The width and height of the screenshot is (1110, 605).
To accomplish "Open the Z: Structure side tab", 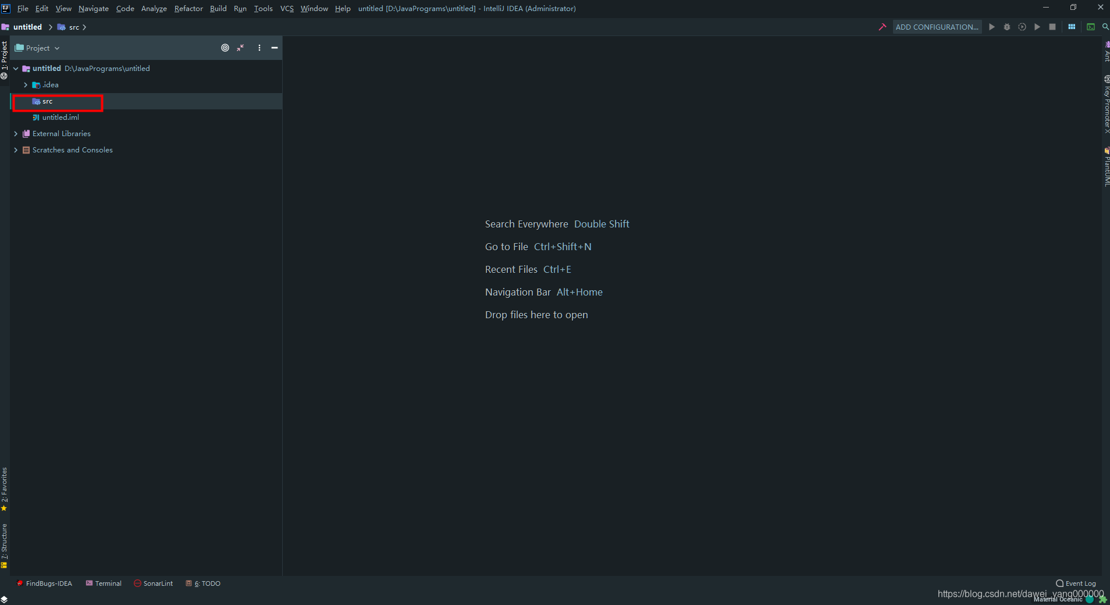I will pos(4,545).
